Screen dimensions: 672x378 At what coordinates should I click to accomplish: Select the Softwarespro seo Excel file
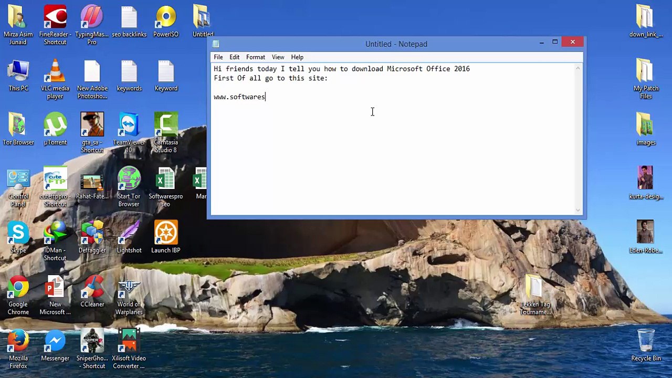(166, 187)
